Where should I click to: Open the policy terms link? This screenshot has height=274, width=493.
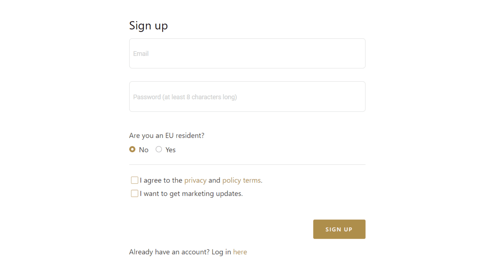click(241, 180)
